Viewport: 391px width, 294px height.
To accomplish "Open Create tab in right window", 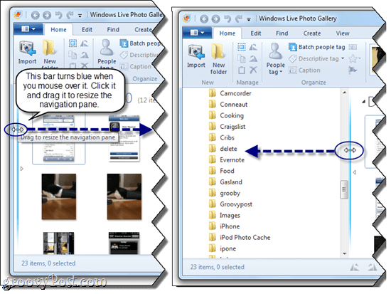I will tap(311, 33).
